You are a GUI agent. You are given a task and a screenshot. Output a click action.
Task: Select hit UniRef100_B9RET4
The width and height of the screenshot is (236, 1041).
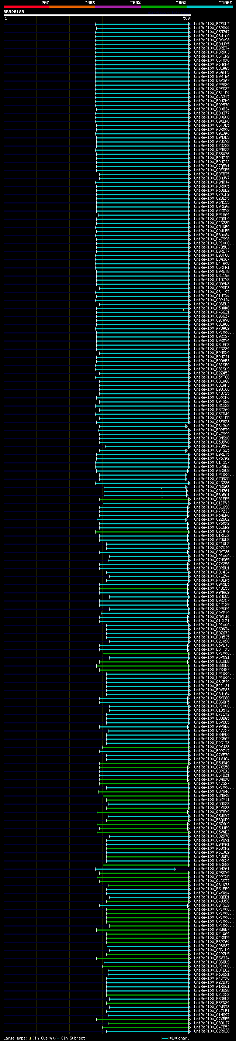point(211,48)
